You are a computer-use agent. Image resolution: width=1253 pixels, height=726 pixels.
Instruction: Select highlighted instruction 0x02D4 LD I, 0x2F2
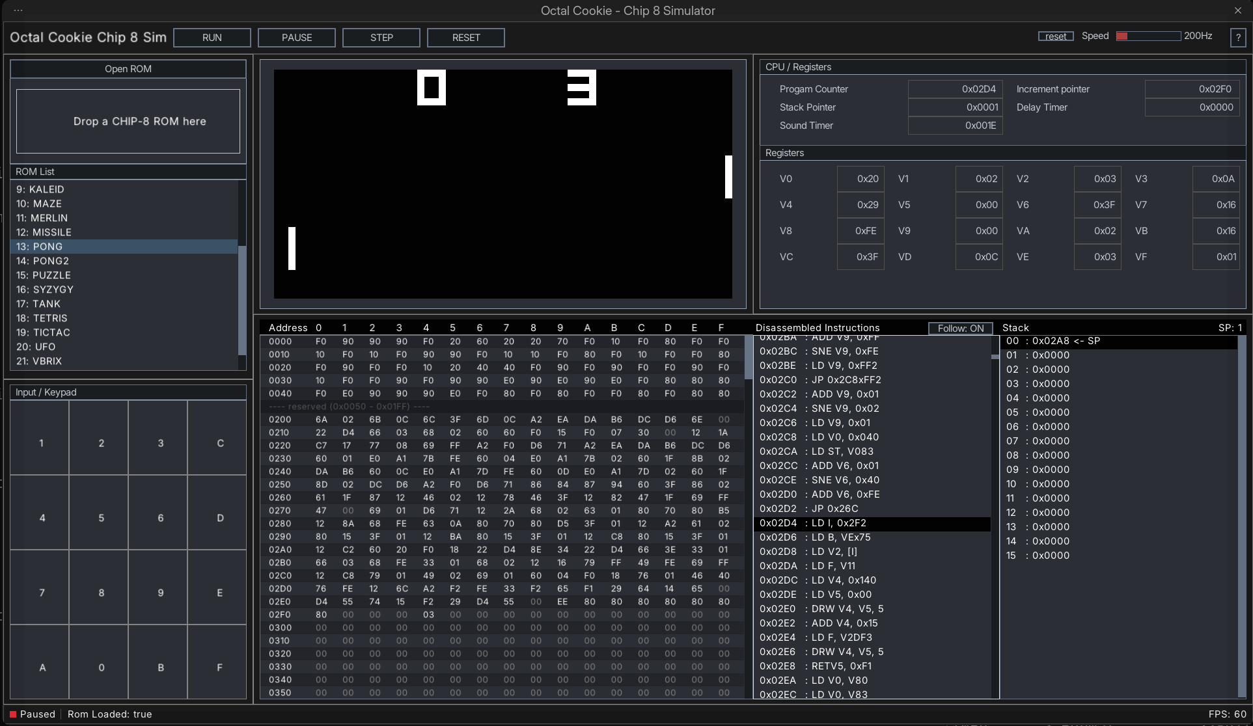(x=872, y=523)
